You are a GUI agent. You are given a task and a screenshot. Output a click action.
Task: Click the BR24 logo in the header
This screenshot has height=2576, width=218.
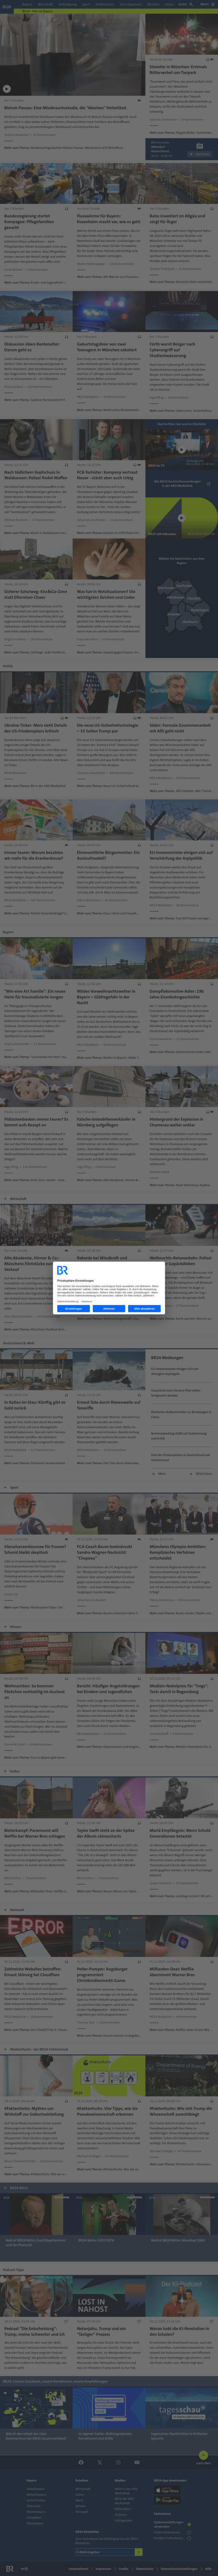[x=7, y=5]
